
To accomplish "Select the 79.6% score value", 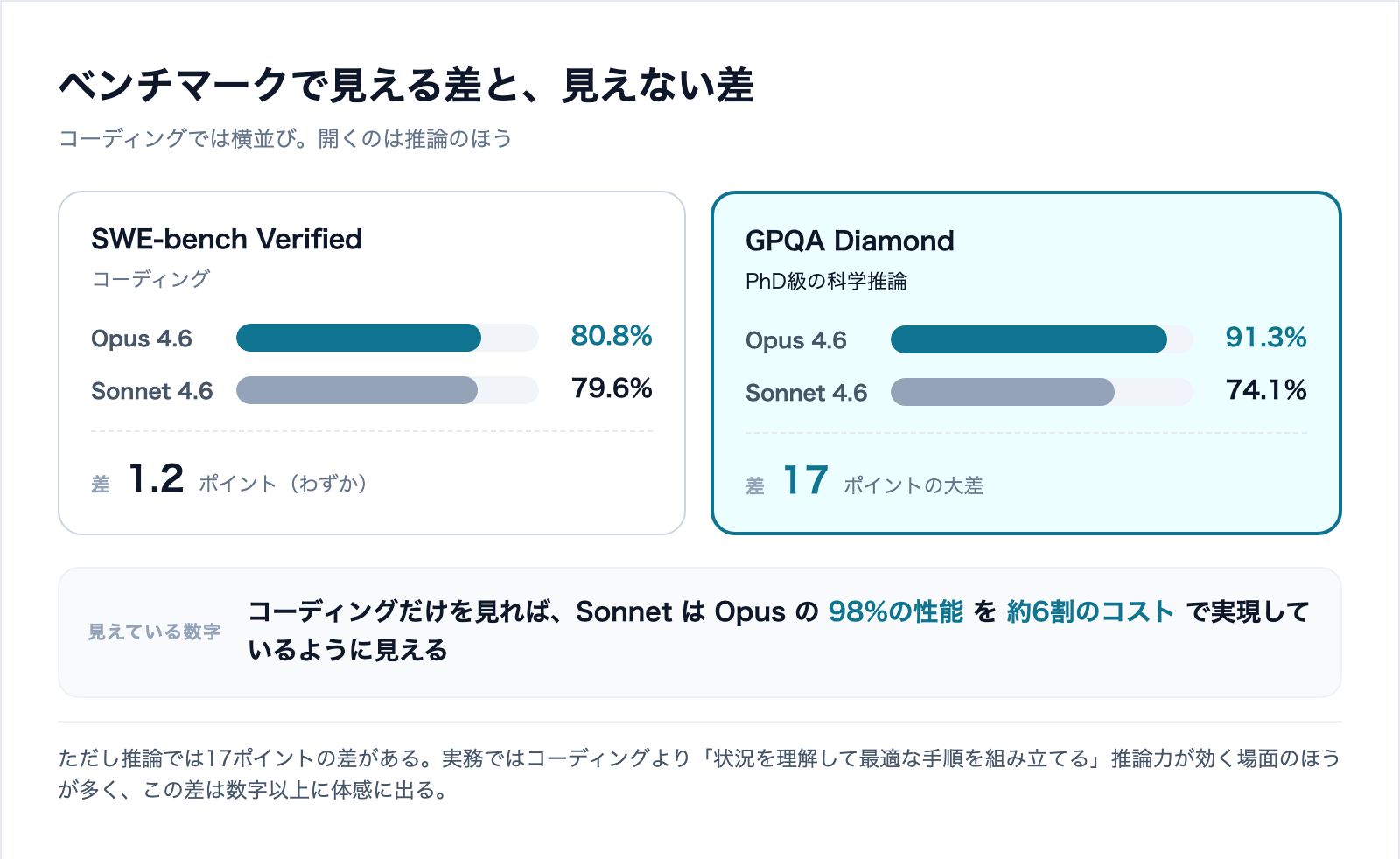I will tap(612, 388).
